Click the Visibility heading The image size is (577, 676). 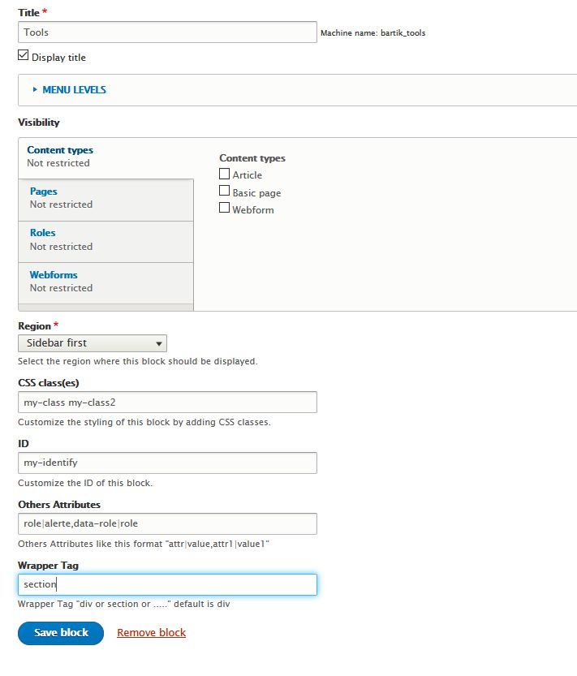coord(39,123)
